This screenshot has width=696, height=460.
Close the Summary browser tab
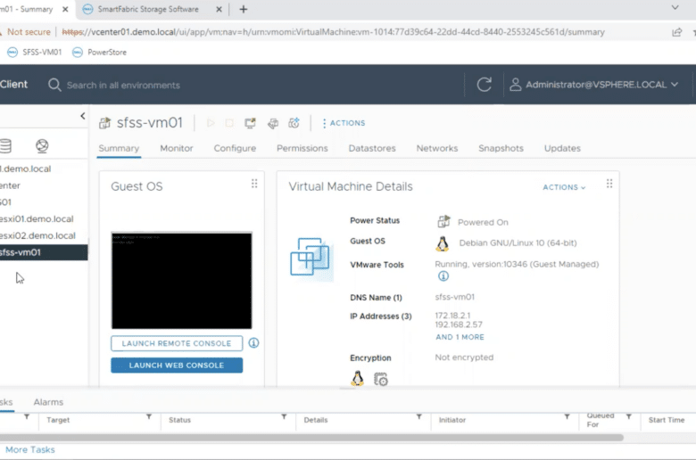click(65, 9)
